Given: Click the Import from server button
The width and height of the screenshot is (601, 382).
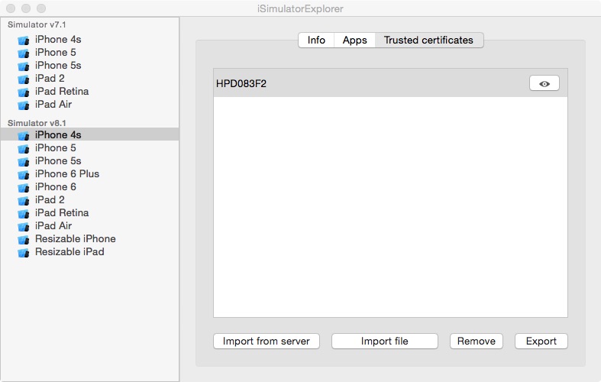Looking at the screenshot, I should 267,341.
